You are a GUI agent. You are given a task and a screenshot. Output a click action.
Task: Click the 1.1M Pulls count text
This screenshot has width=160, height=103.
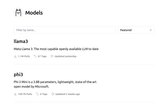pyautogui.click(x=24, y=56)
